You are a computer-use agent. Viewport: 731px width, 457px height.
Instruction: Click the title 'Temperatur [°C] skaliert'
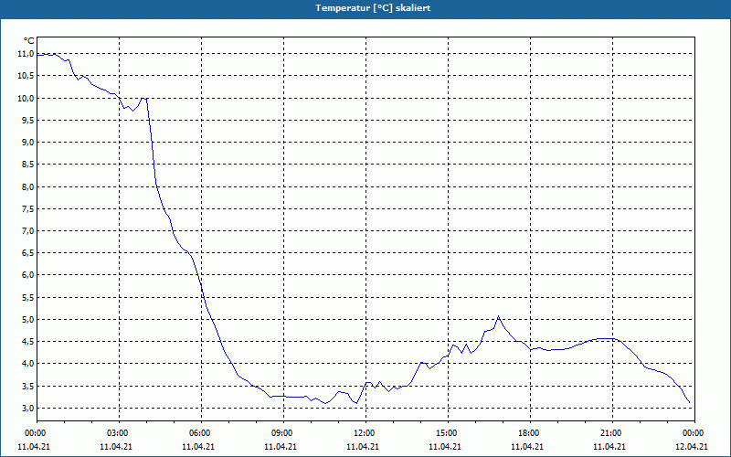click(x=373, y=8)
